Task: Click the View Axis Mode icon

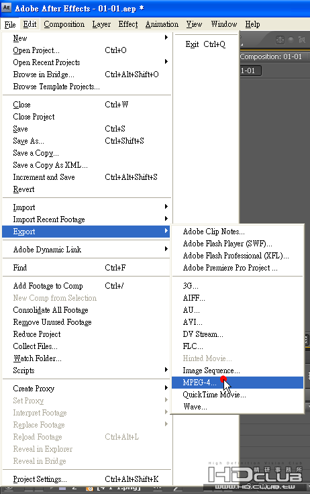Action: pos(302,40)
